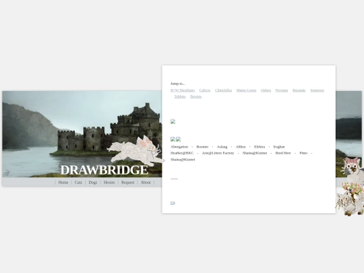
Task: Click the second broken image above Boomer name
Action: click(178, 140)
